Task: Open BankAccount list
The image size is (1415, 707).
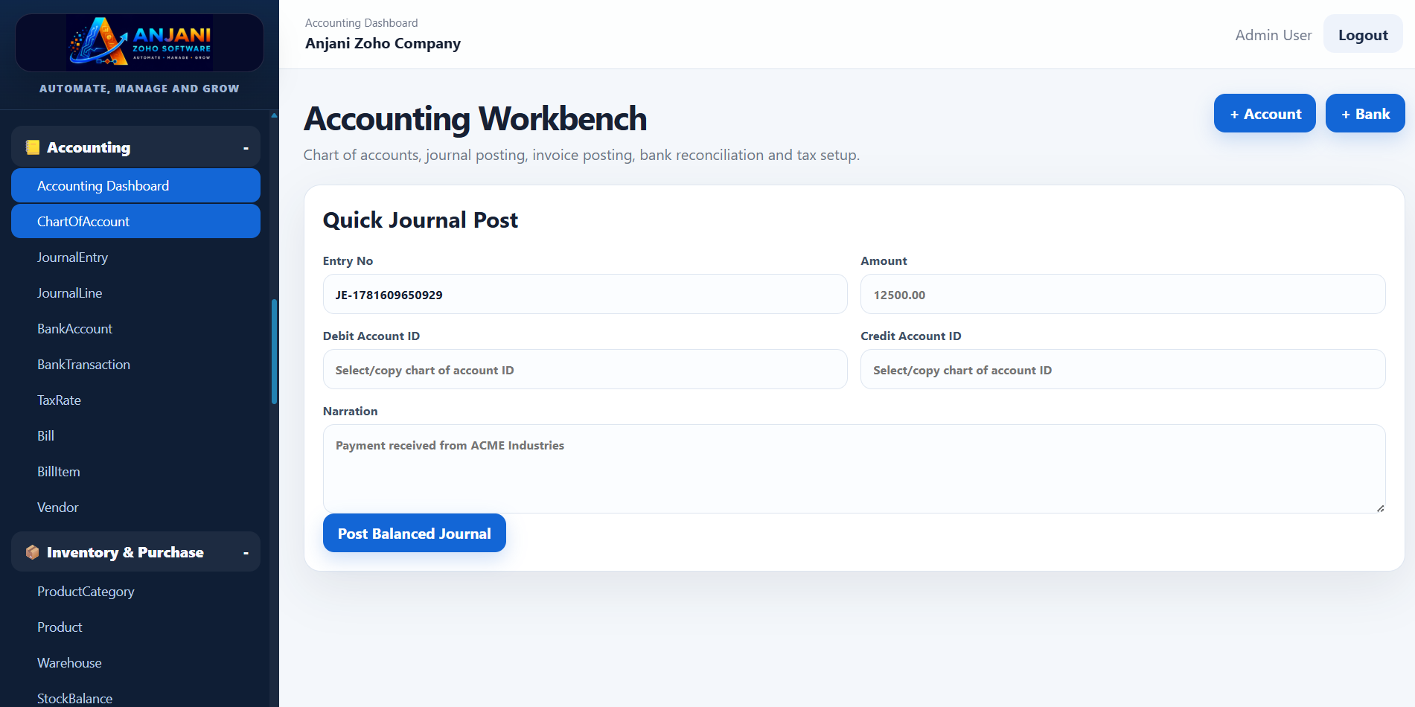Action: pyautogui.click(x=135, y=328)
